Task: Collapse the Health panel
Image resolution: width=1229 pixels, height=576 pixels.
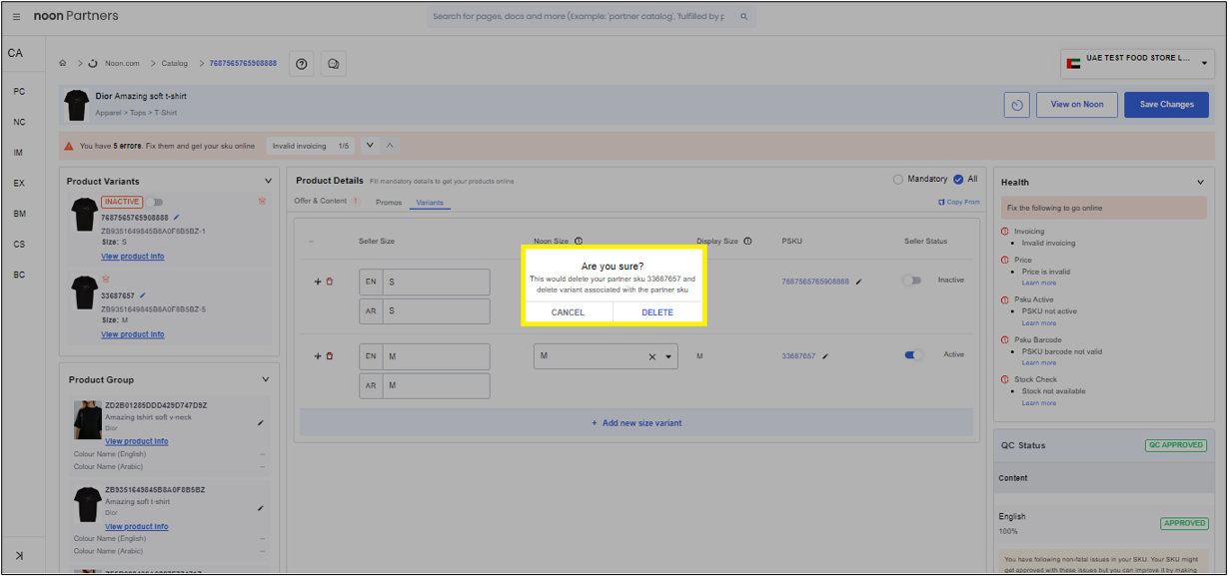Action: point(1201,182)
